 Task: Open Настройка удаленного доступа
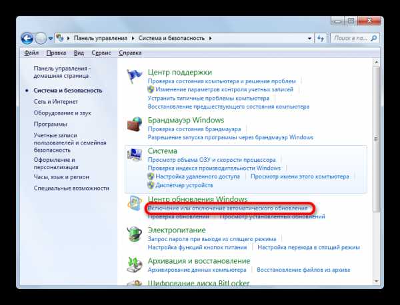click(x=198, y=176)
